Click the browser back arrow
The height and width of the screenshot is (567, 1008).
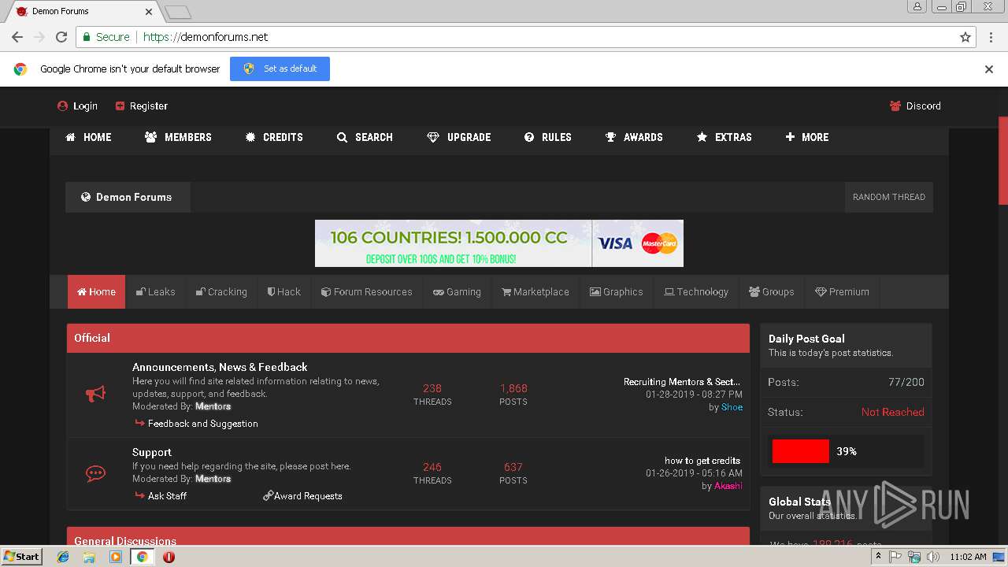pyautogui.click(x=17, y=37)
